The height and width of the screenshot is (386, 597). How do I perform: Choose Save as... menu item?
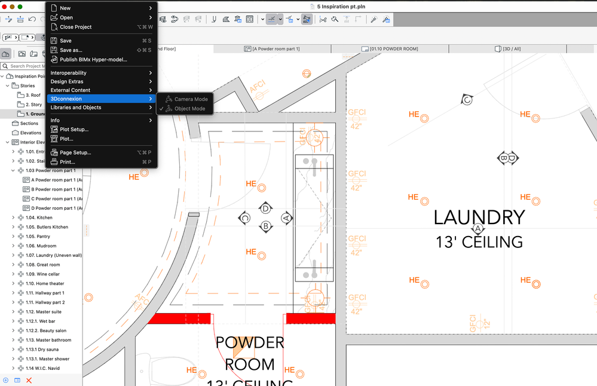(101, 50)
